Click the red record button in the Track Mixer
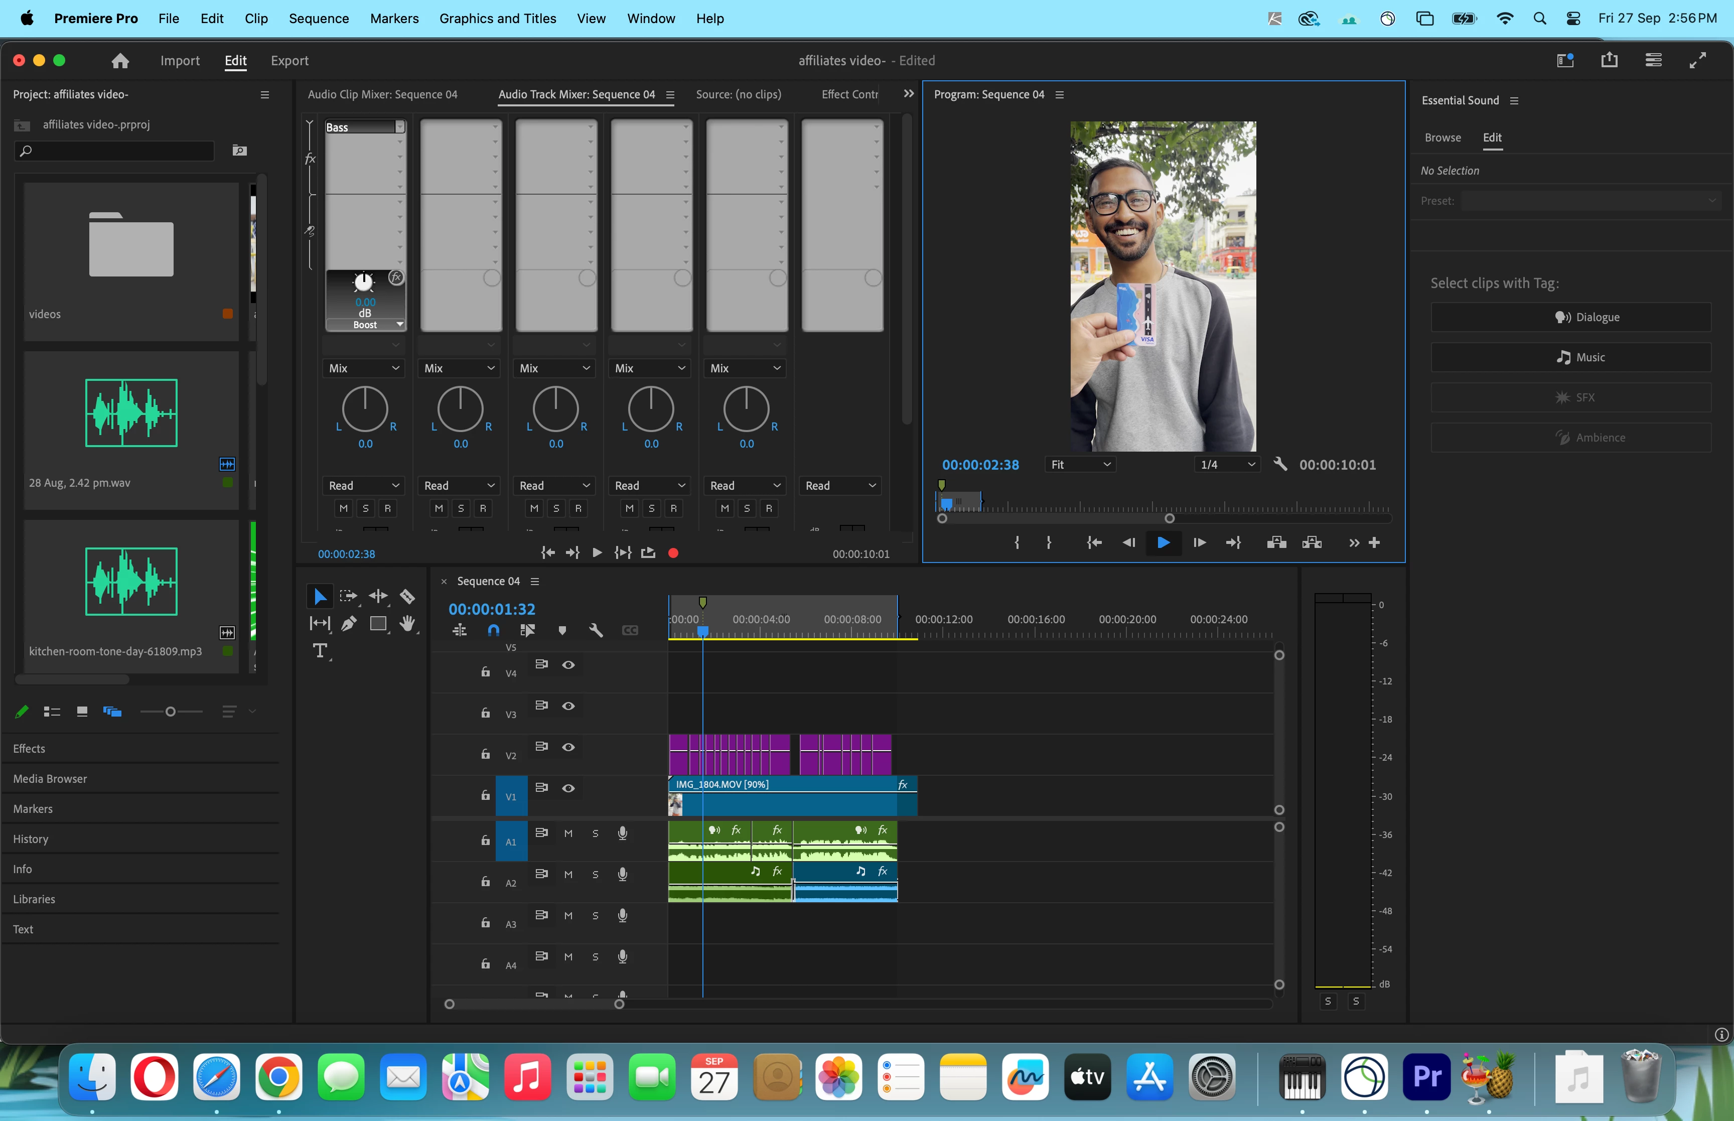 673,553
